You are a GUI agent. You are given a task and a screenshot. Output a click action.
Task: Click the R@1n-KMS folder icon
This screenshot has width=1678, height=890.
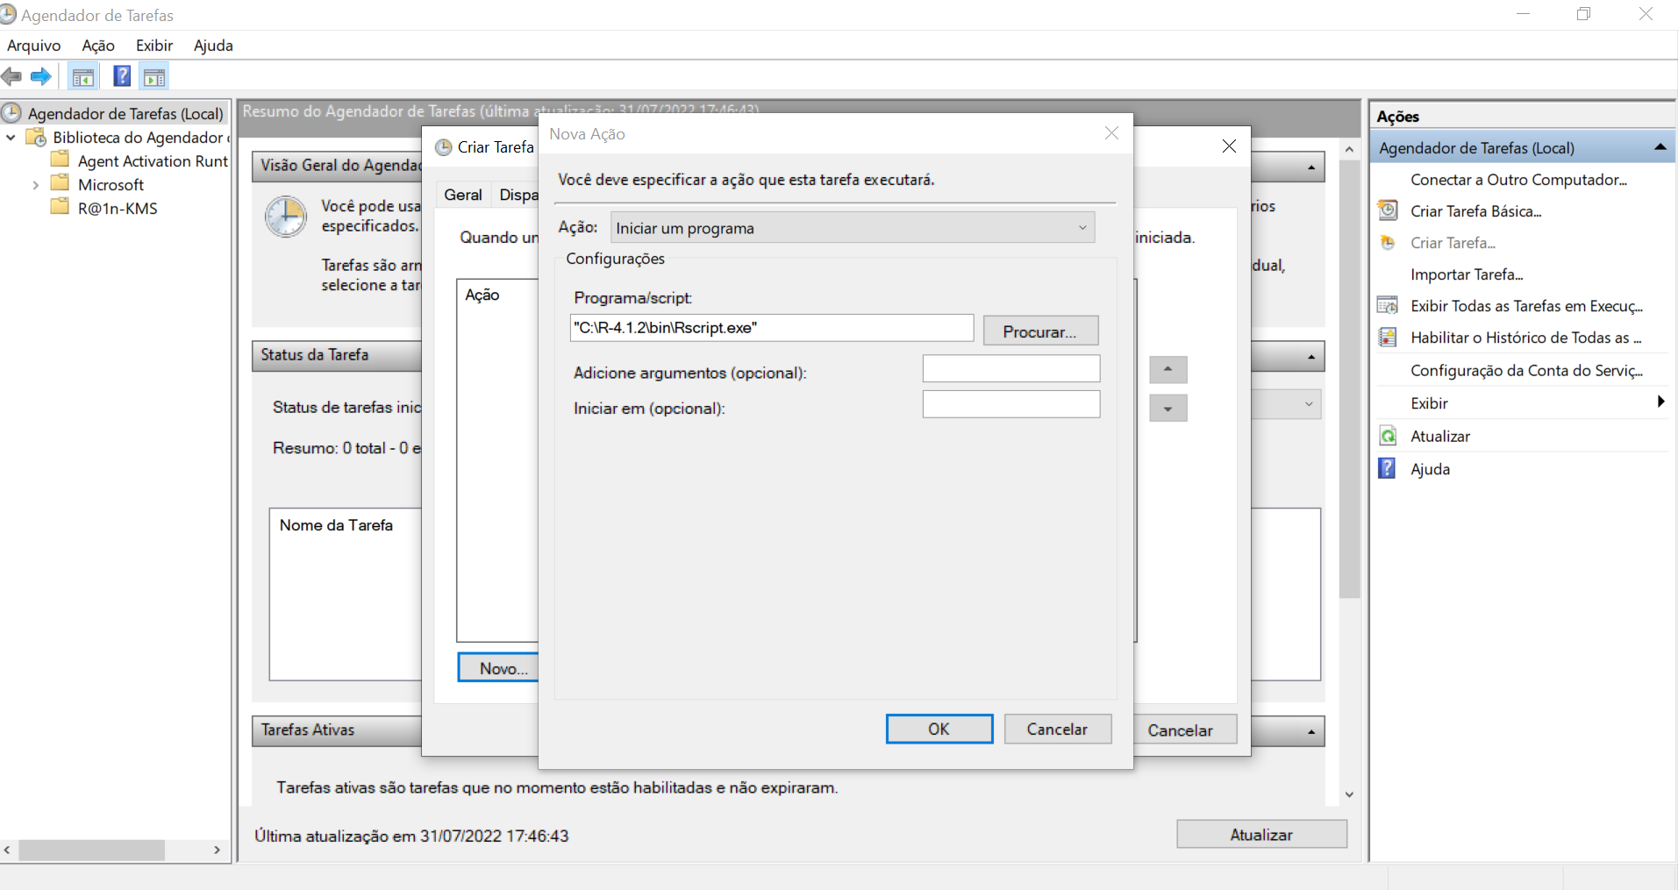pyautogui.click(x=60, y=207)
